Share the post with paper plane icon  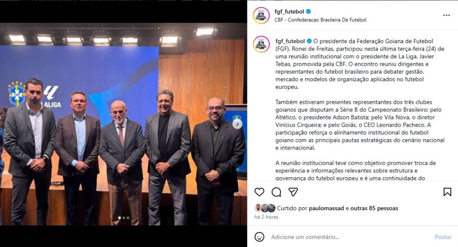pyautogui.click(x=293, y=192)
